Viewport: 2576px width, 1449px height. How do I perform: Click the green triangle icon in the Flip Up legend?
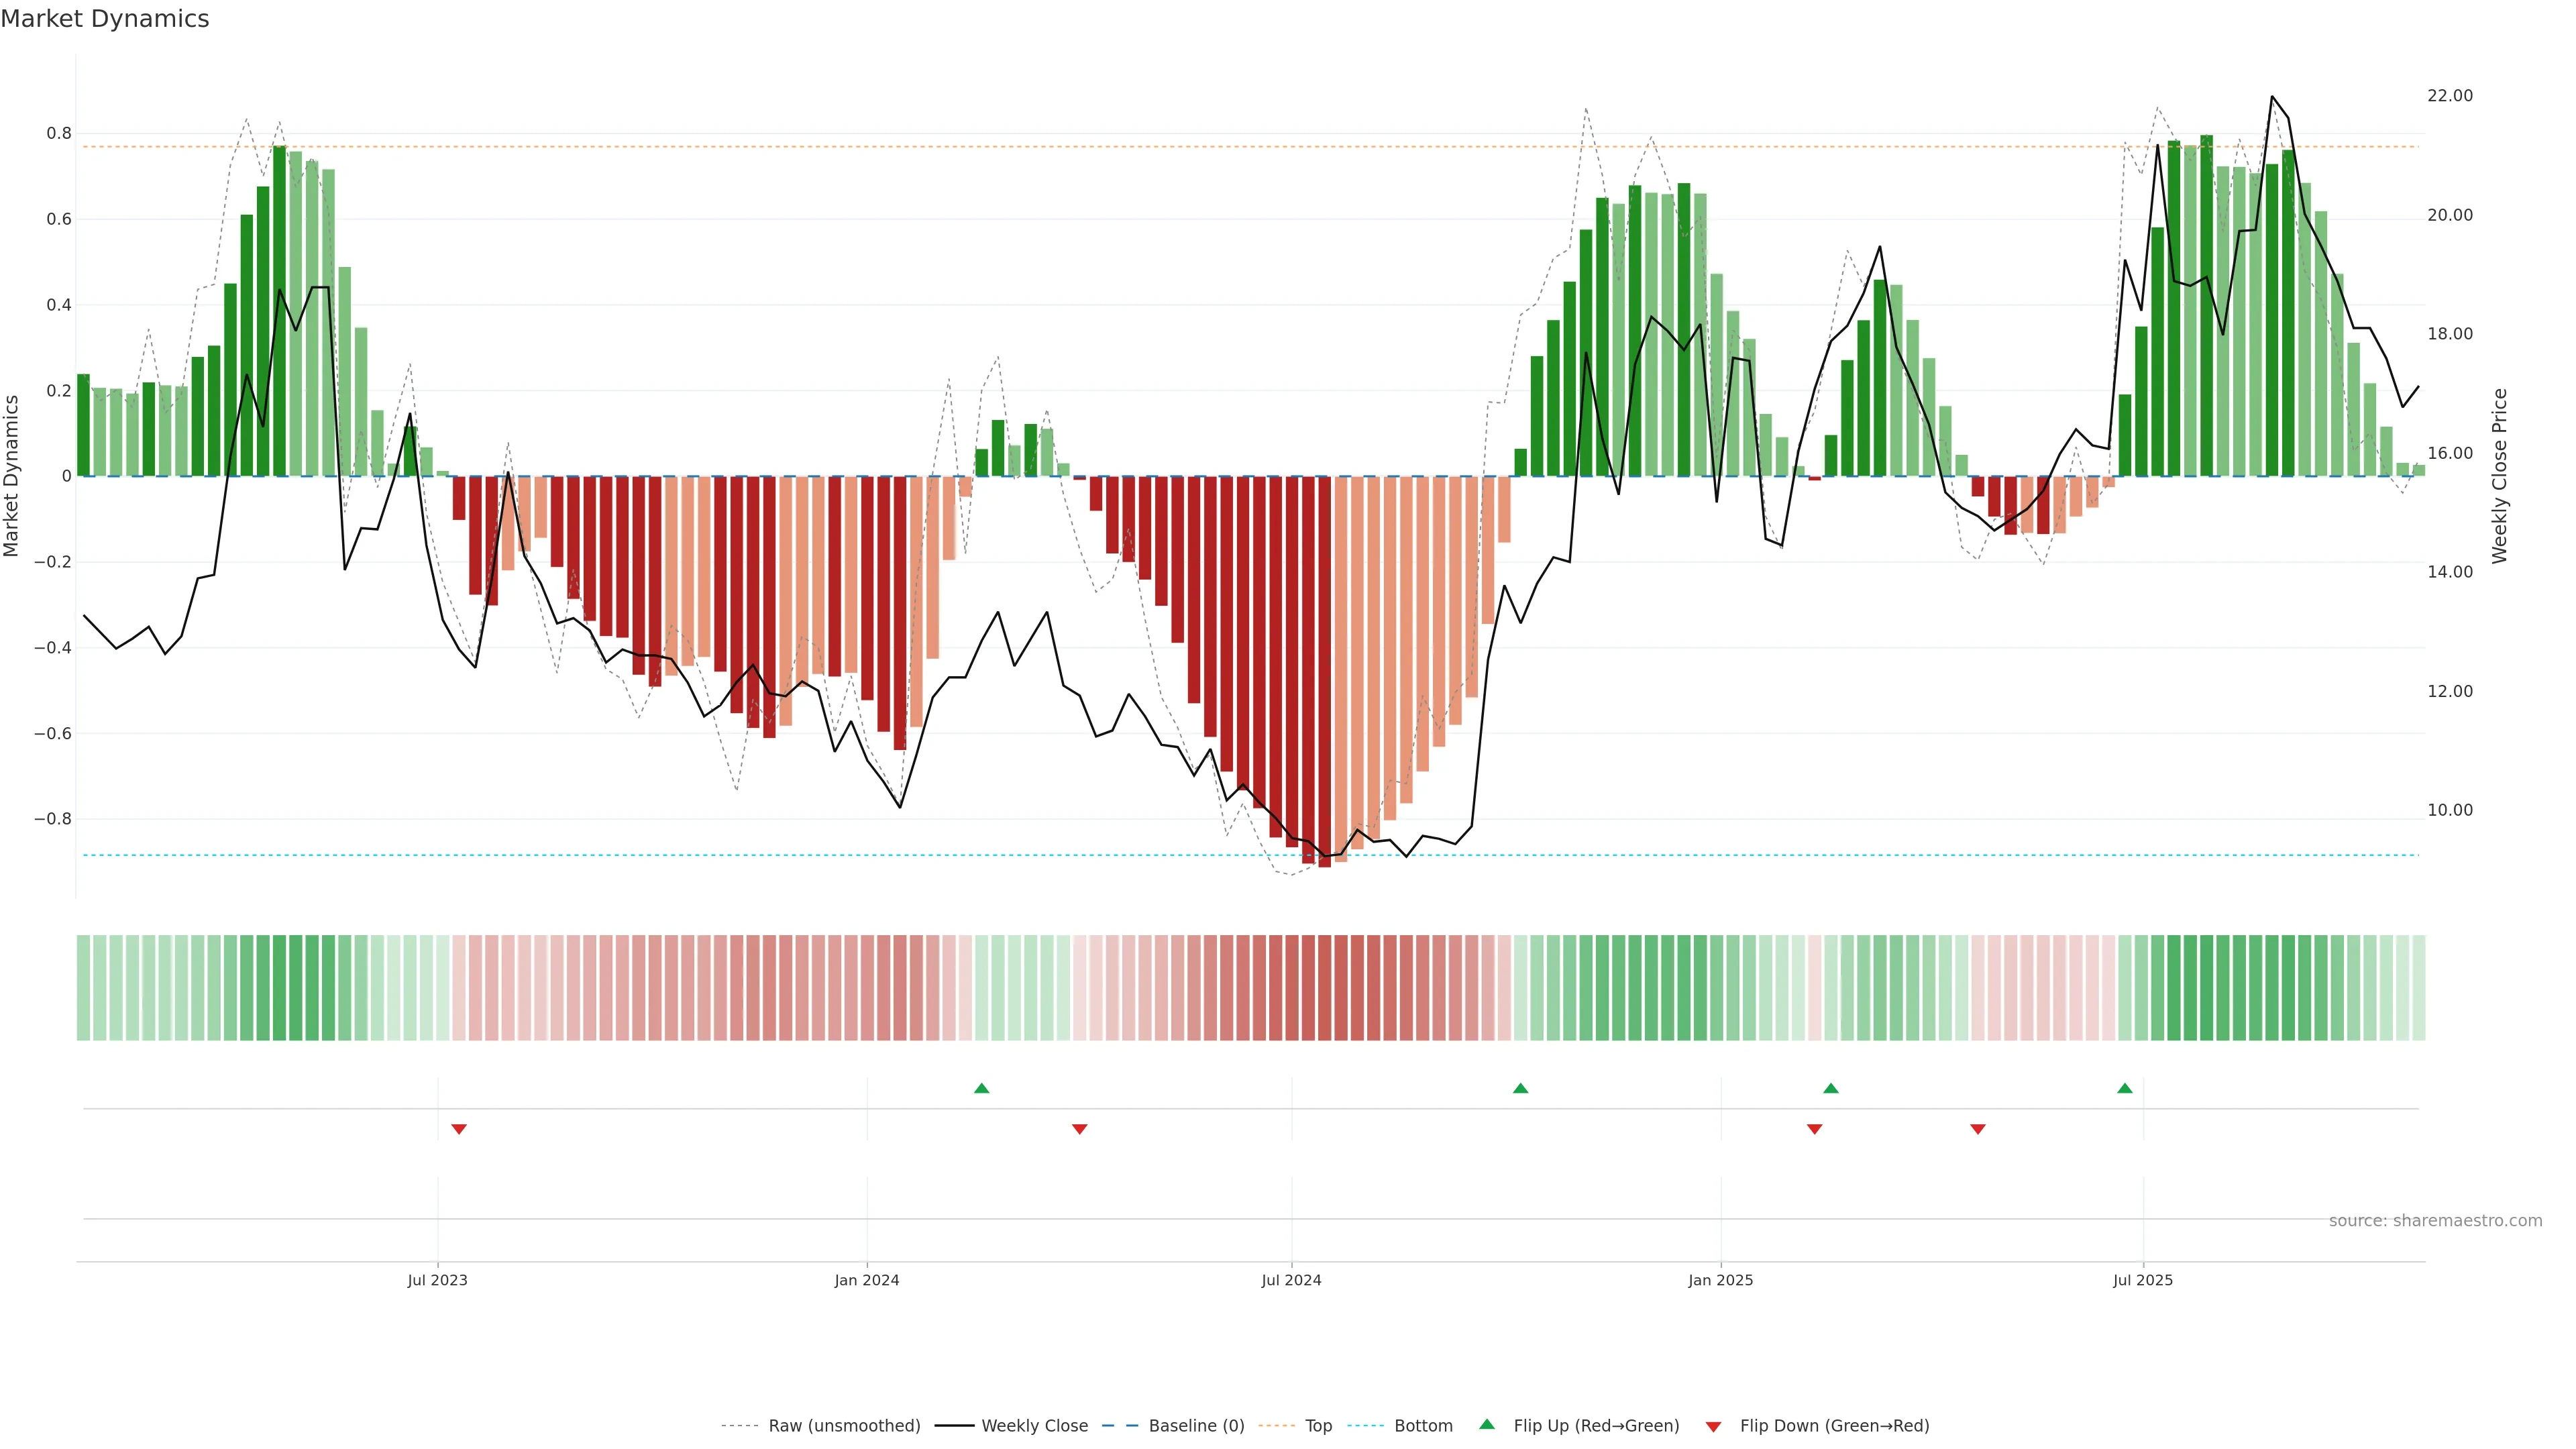[x=1487, y=1424]
